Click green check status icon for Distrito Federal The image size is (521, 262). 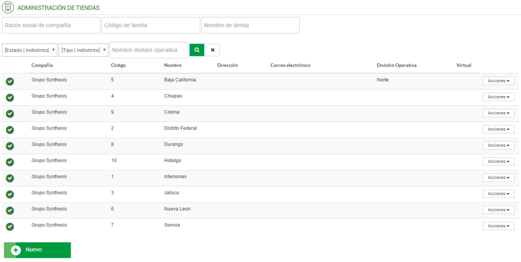click(10, 130)
